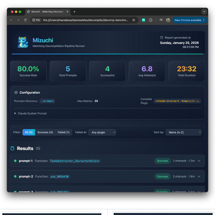
Task: Bookmark this page with the star icon
Action: point(134,20)
